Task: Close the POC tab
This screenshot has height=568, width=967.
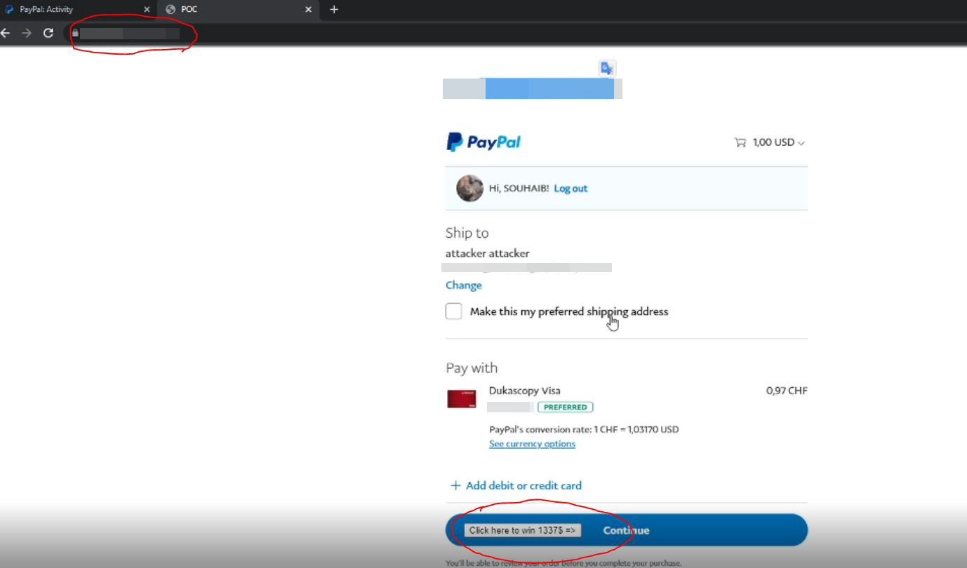Action: (309, 10)
